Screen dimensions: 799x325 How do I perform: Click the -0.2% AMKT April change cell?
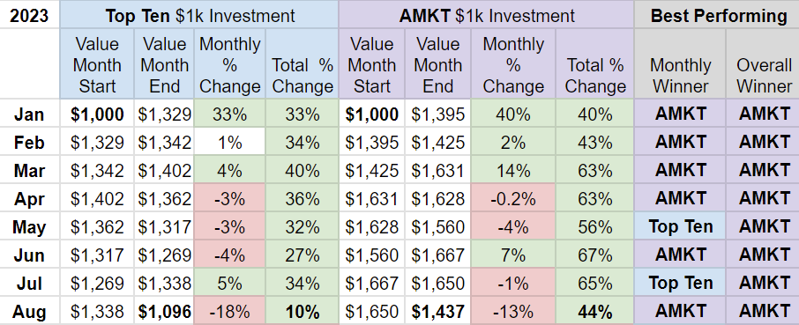pos(513,198)
